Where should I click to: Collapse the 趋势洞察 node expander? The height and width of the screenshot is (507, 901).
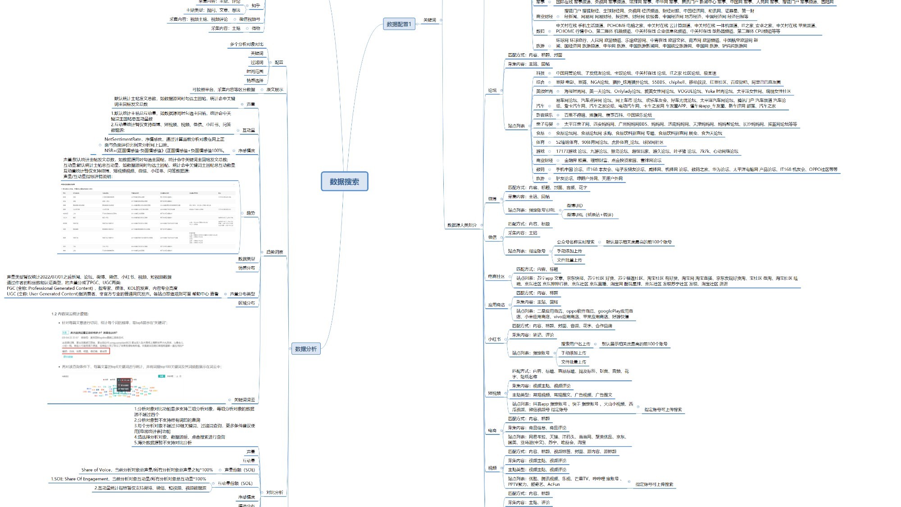(262, 252)
